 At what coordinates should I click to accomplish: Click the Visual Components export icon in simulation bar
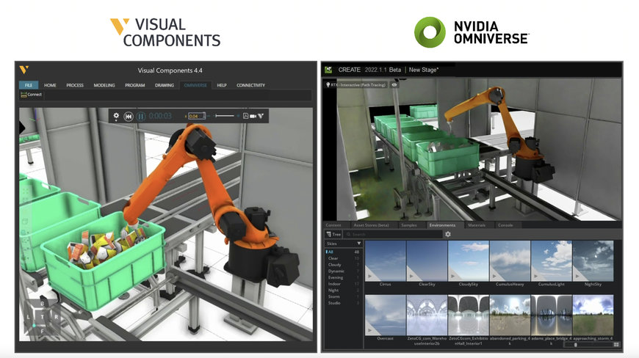click(x=261, y=116)
